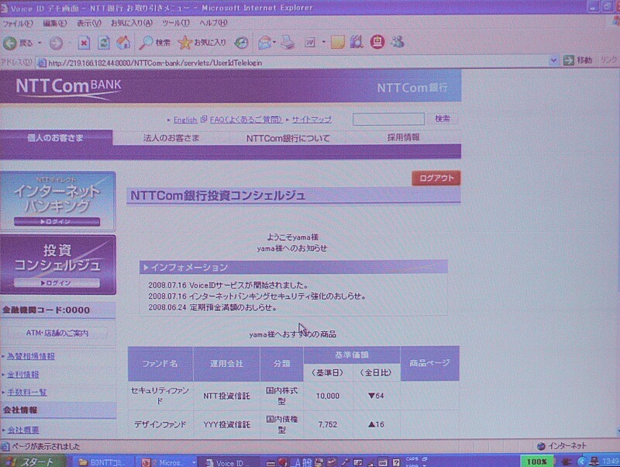Click the ATM・店舗のご案内 button
Viewport: 620px width, 467px height.
click(x=57, y=334)
